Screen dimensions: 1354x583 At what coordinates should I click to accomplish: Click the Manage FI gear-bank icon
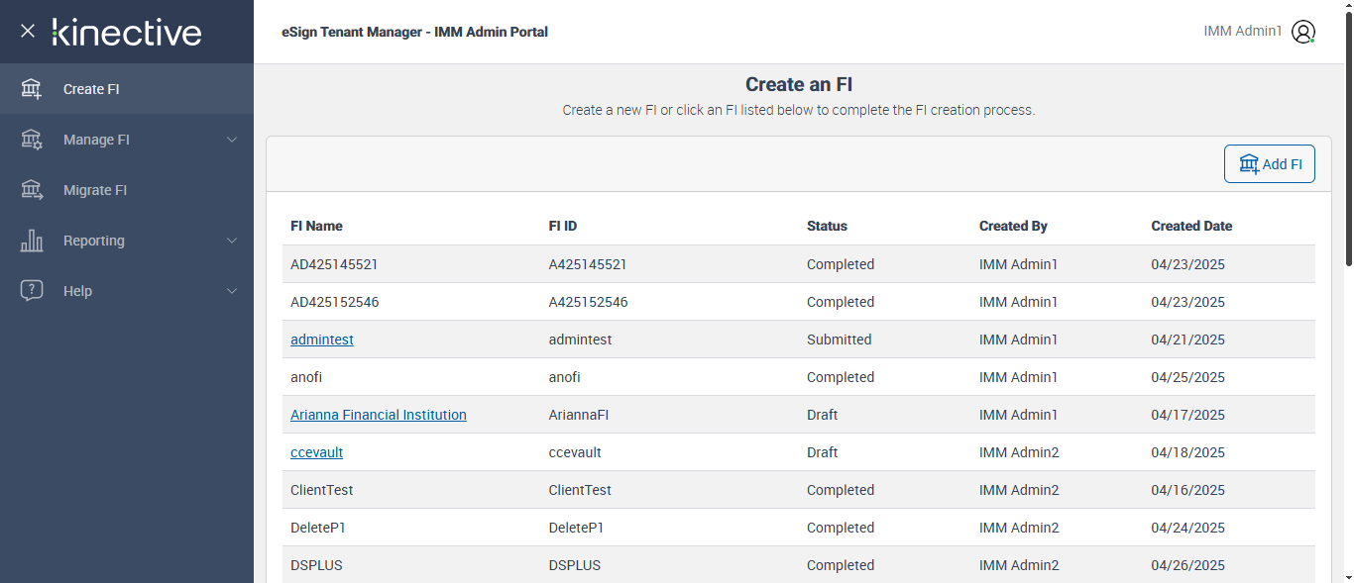32,140
